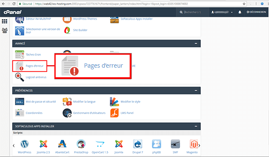This screenshot has height=157, width=269.
Task: Open Gestionnaire d'utilisateurs icon
Action: [x=67, y=113]
